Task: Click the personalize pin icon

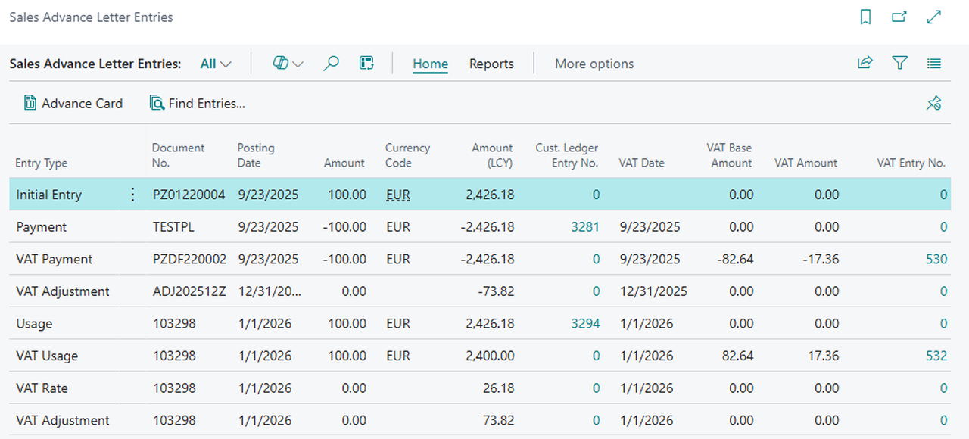Action: coord(934,104)
